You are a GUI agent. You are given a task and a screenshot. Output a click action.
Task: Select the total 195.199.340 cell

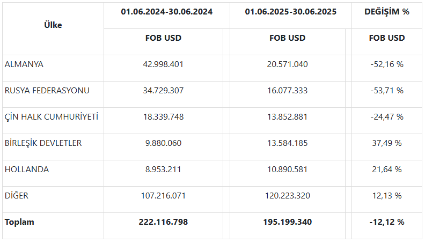(287, 222)
